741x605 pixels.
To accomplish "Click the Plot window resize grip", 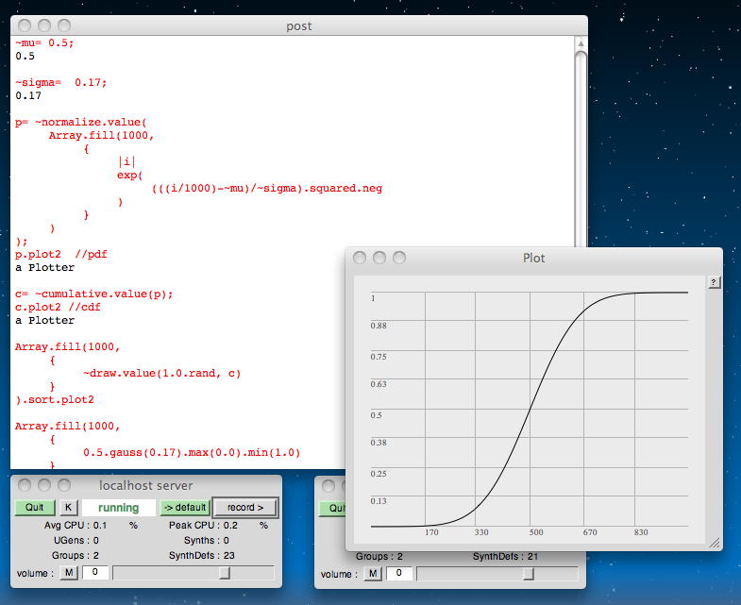I will point(715,544).
